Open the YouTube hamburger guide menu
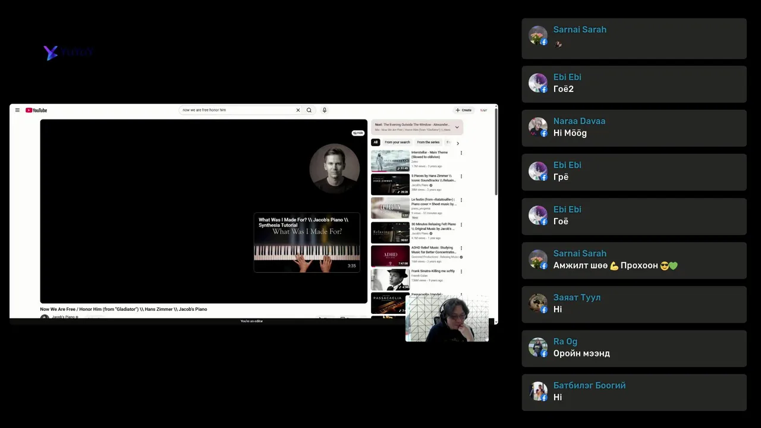 coord(17,110)
